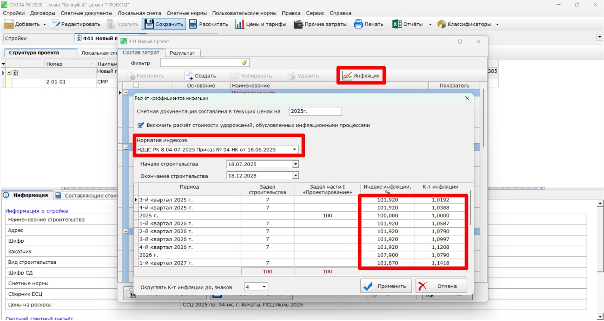The height and width of the screenshot is (321, 604).
Task: Open the Сервис menu
Action: click(315, 13)
